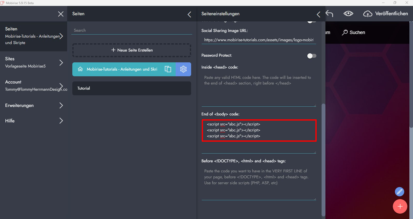Click the clone page icon on the home page
The image size is (413, 219).
click(168, 69)
